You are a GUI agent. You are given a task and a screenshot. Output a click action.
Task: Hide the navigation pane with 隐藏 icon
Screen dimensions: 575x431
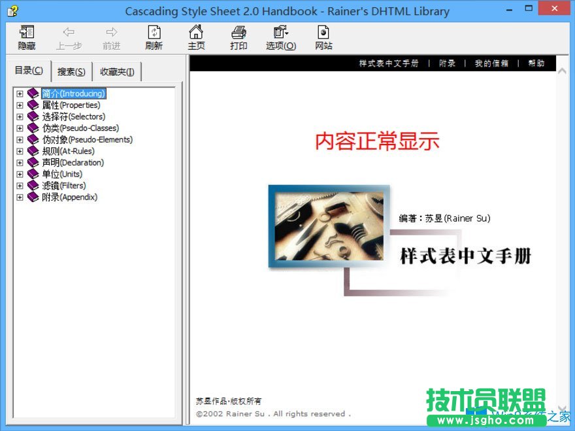point(26,37)
